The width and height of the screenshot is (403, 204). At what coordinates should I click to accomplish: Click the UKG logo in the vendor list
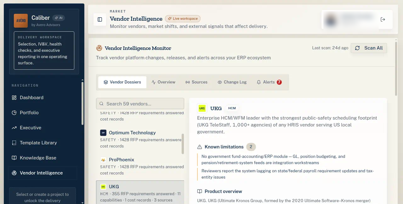[103, 187]
